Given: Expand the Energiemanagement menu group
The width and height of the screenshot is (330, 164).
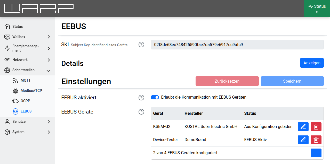Looking at the screenshot, I should click(27, 48).
